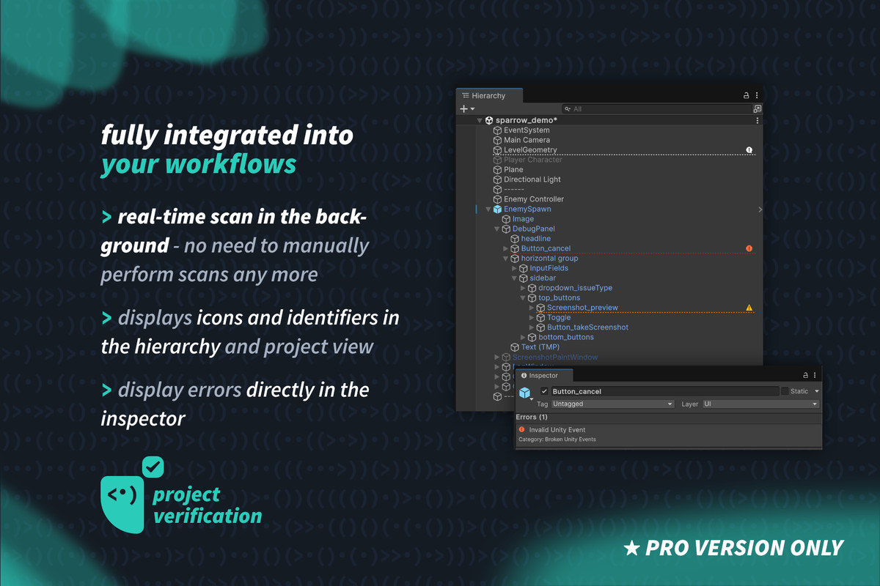Expand the ScreenshotPaintWindow foldout arrow
Viewport: 880px width, 586px height.
point(497,357)
